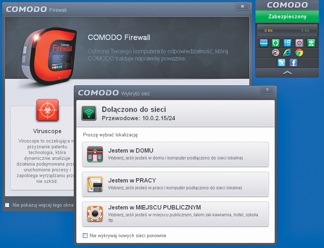Open the Facebook icon in widget
This screenshot has width=324, height=248.
pos(293,63)
